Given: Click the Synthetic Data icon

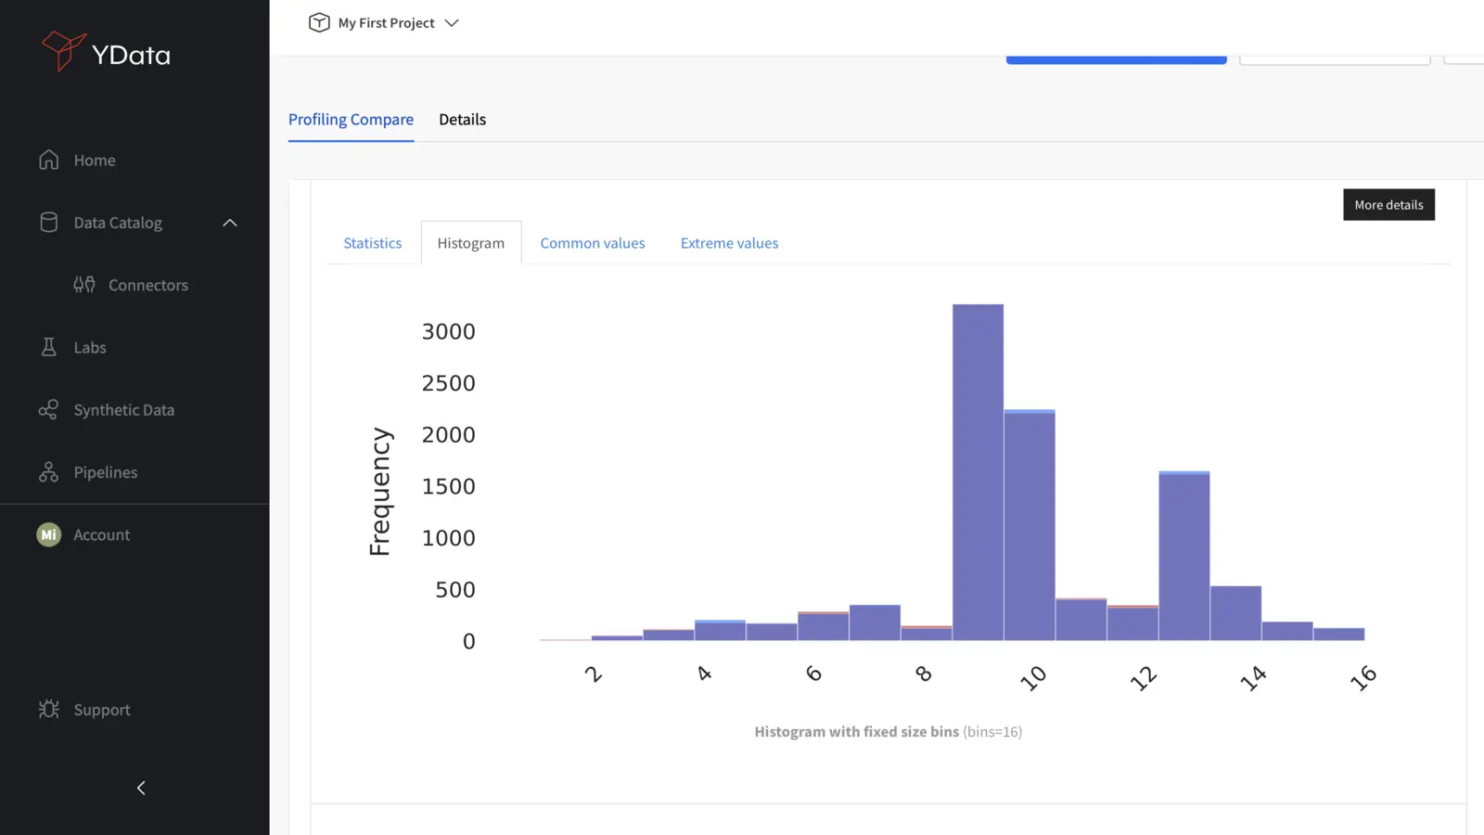Looking at the screenshot, I should [49, 410].
